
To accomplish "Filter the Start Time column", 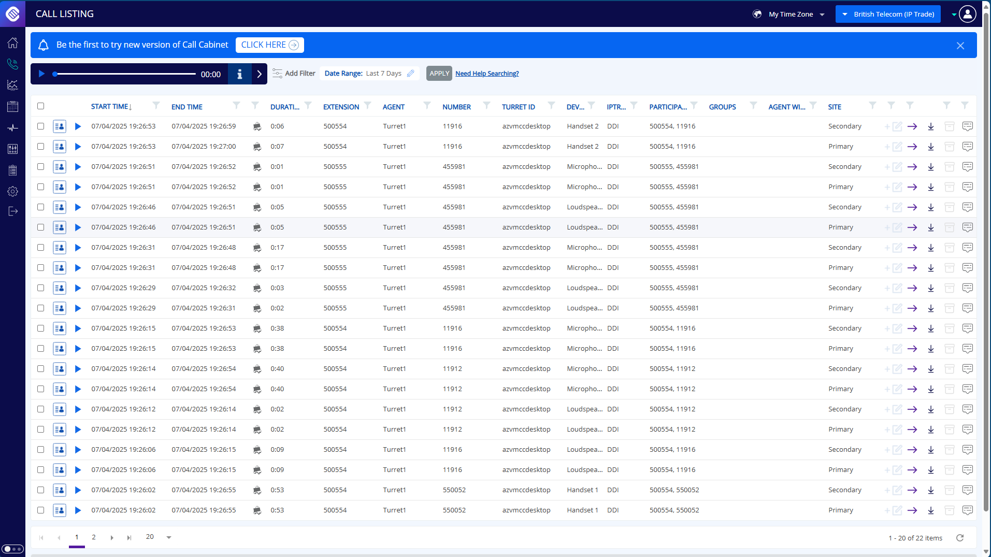I will [156, 106].
